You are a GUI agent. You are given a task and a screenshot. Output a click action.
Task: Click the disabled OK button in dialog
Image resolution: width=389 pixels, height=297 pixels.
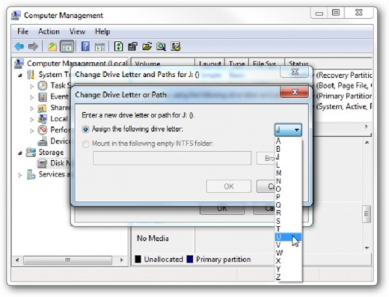(x=228, y=186)
